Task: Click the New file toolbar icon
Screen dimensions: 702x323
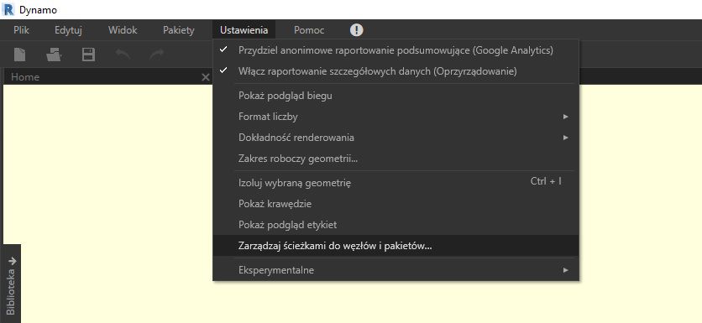Action: [19, 55]
